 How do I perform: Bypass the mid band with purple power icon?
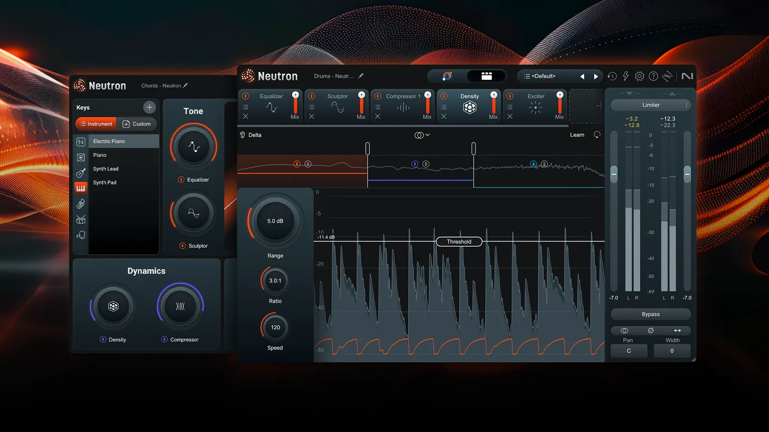coord(415,164)
